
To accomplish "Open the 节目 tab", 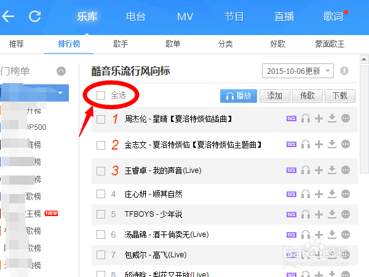I will 234,17.
